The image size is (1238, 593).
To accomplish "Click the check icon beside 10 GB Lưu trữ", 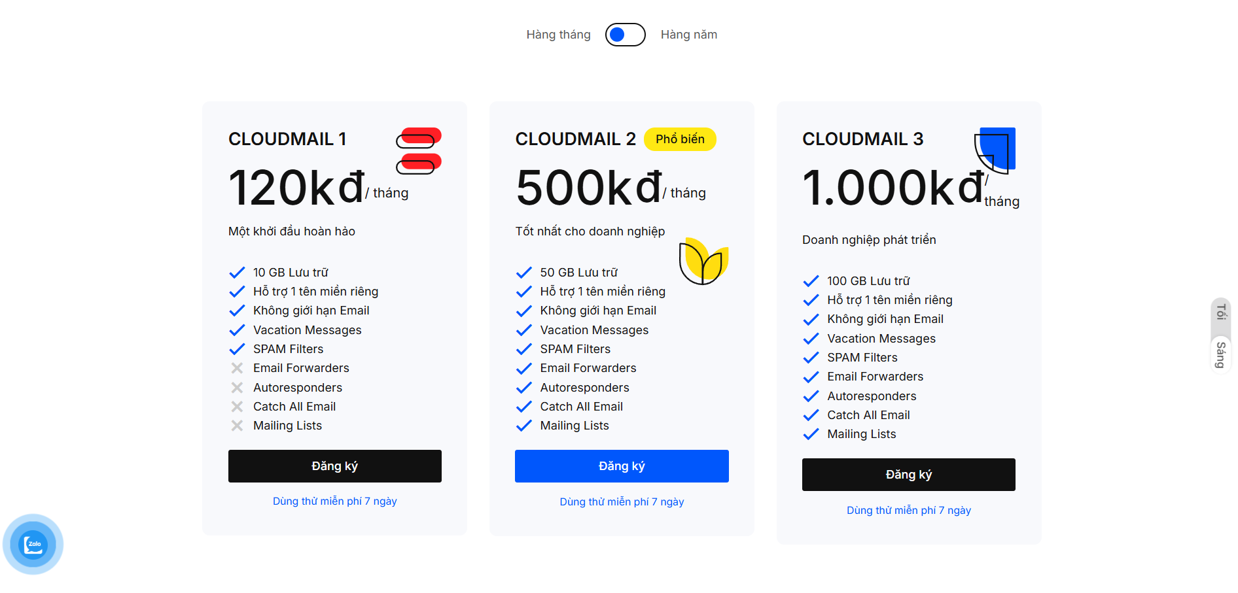I will pos(237,273).
